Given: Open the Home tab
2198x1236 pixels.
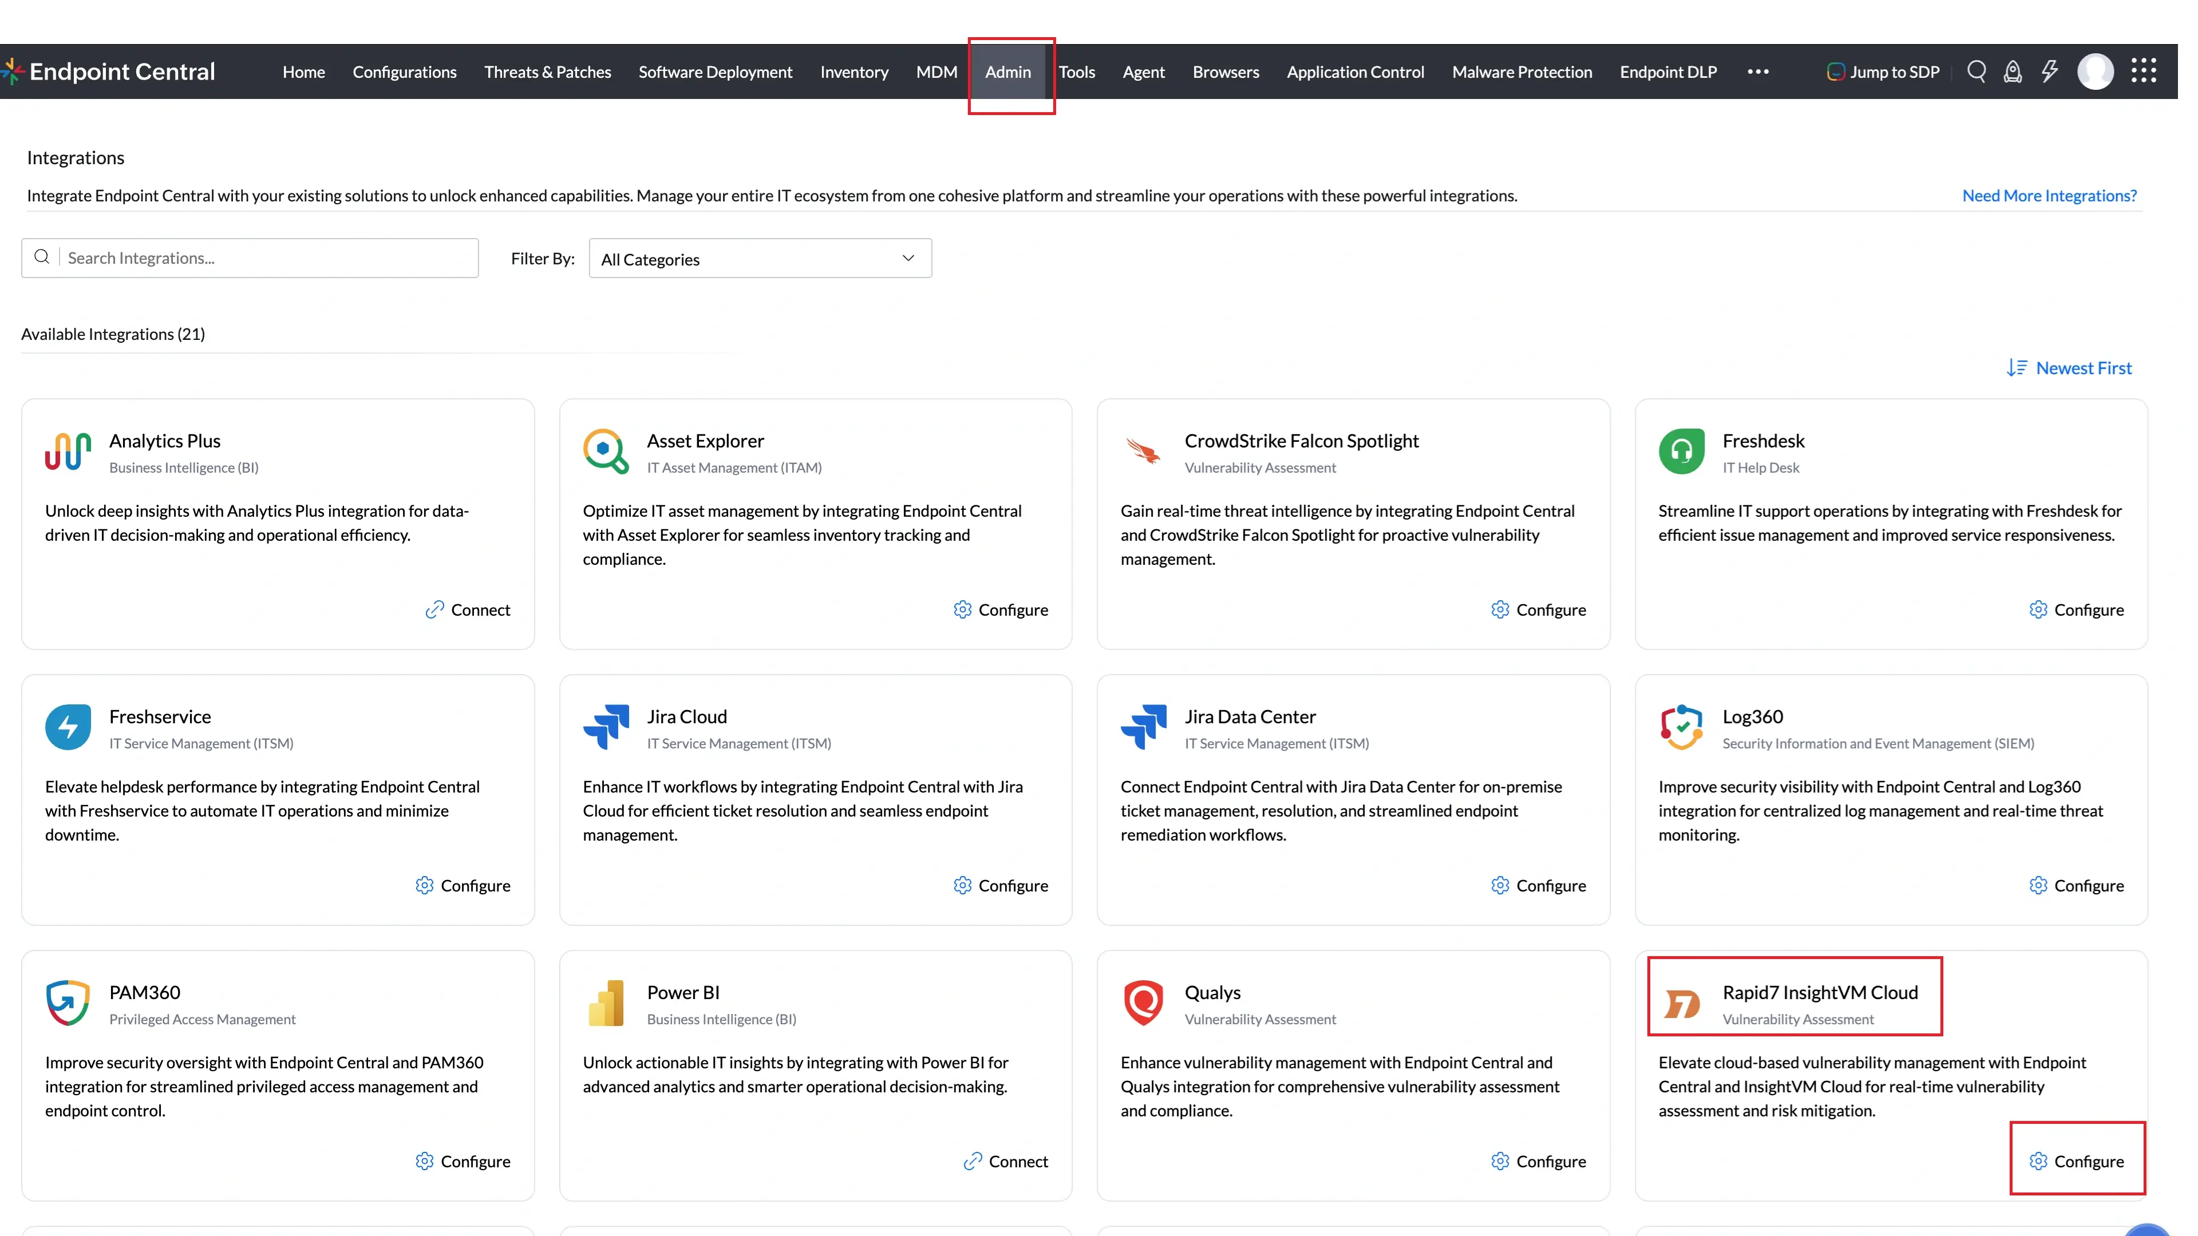Looking at the screenshot, I should [x=303, y=72].
